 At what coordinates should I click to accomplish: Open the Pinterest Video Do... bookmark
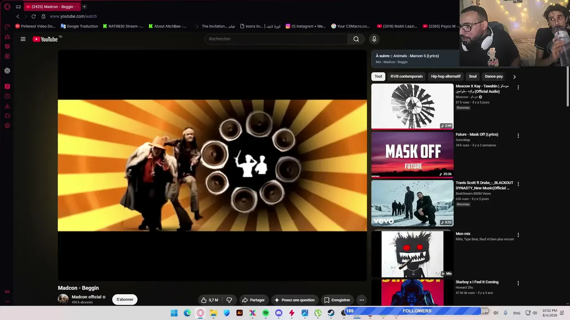(x=35, y=26)
